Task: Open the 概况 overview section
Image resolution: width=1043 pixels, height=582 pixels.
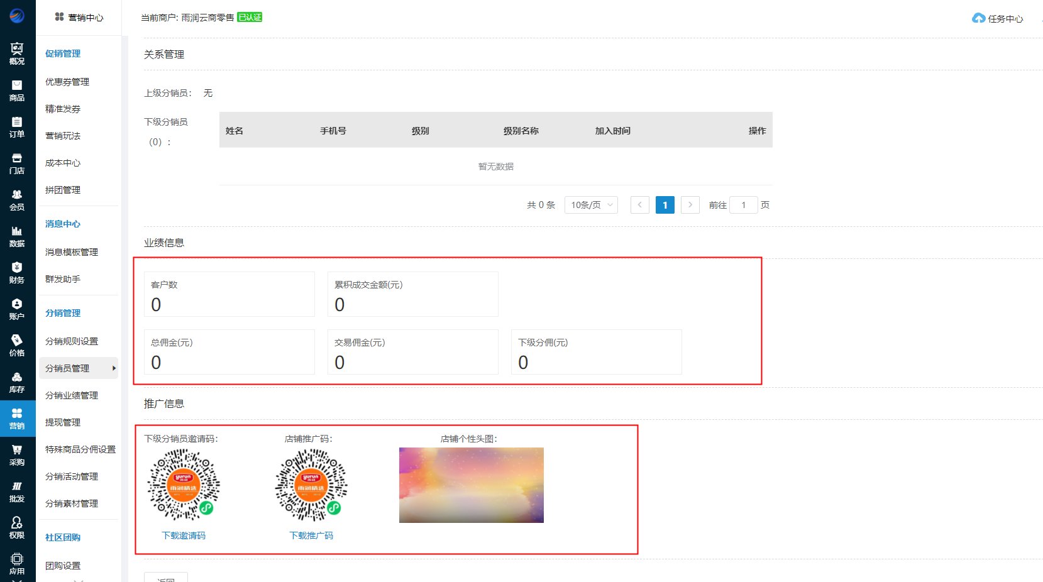Action: (17, 53)
